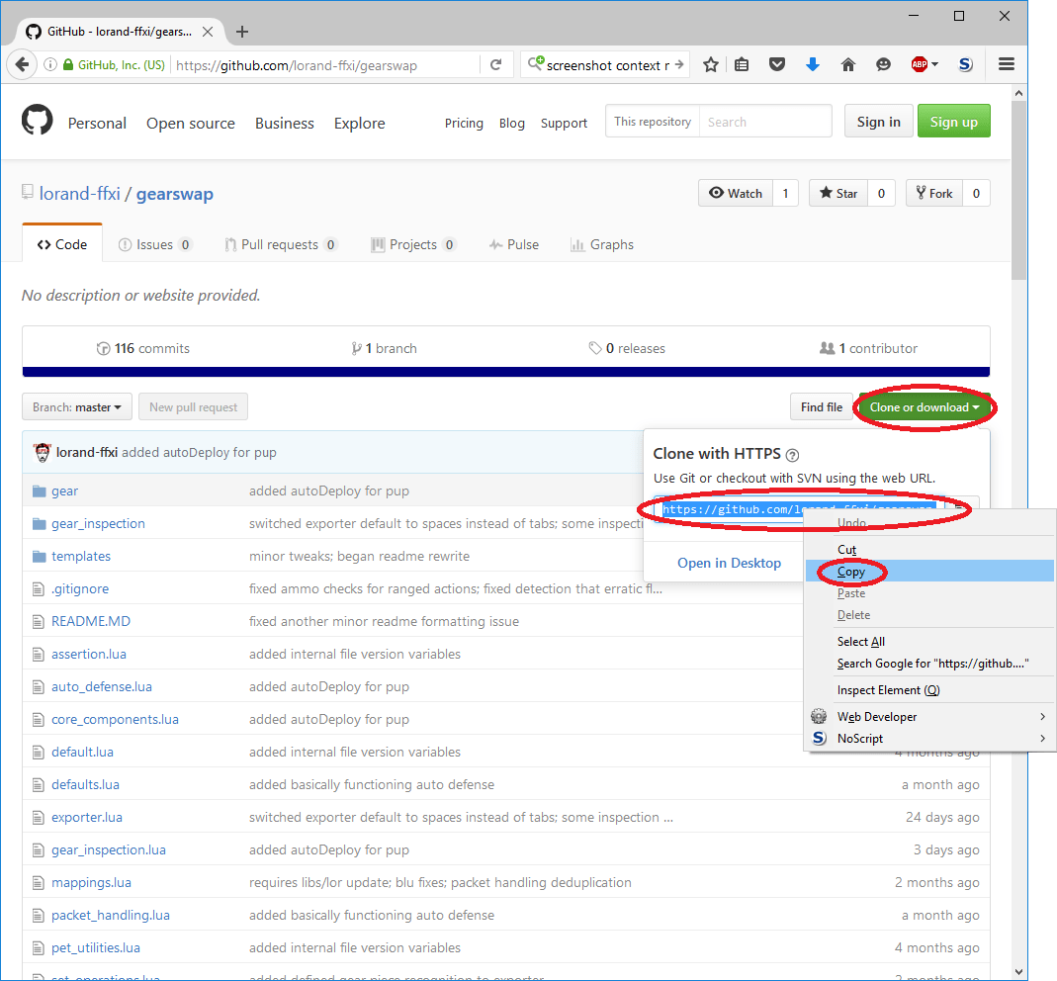
Task: Click the Pocket icon in the toolbar
Action: pos(777,64)
